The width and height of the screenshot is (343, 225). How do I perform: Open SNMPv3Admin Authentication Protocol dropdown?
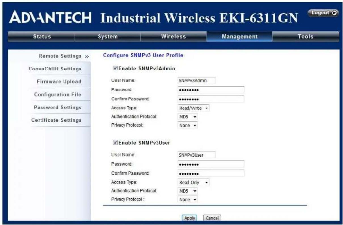pyautogui.click(x=188, y=117)
